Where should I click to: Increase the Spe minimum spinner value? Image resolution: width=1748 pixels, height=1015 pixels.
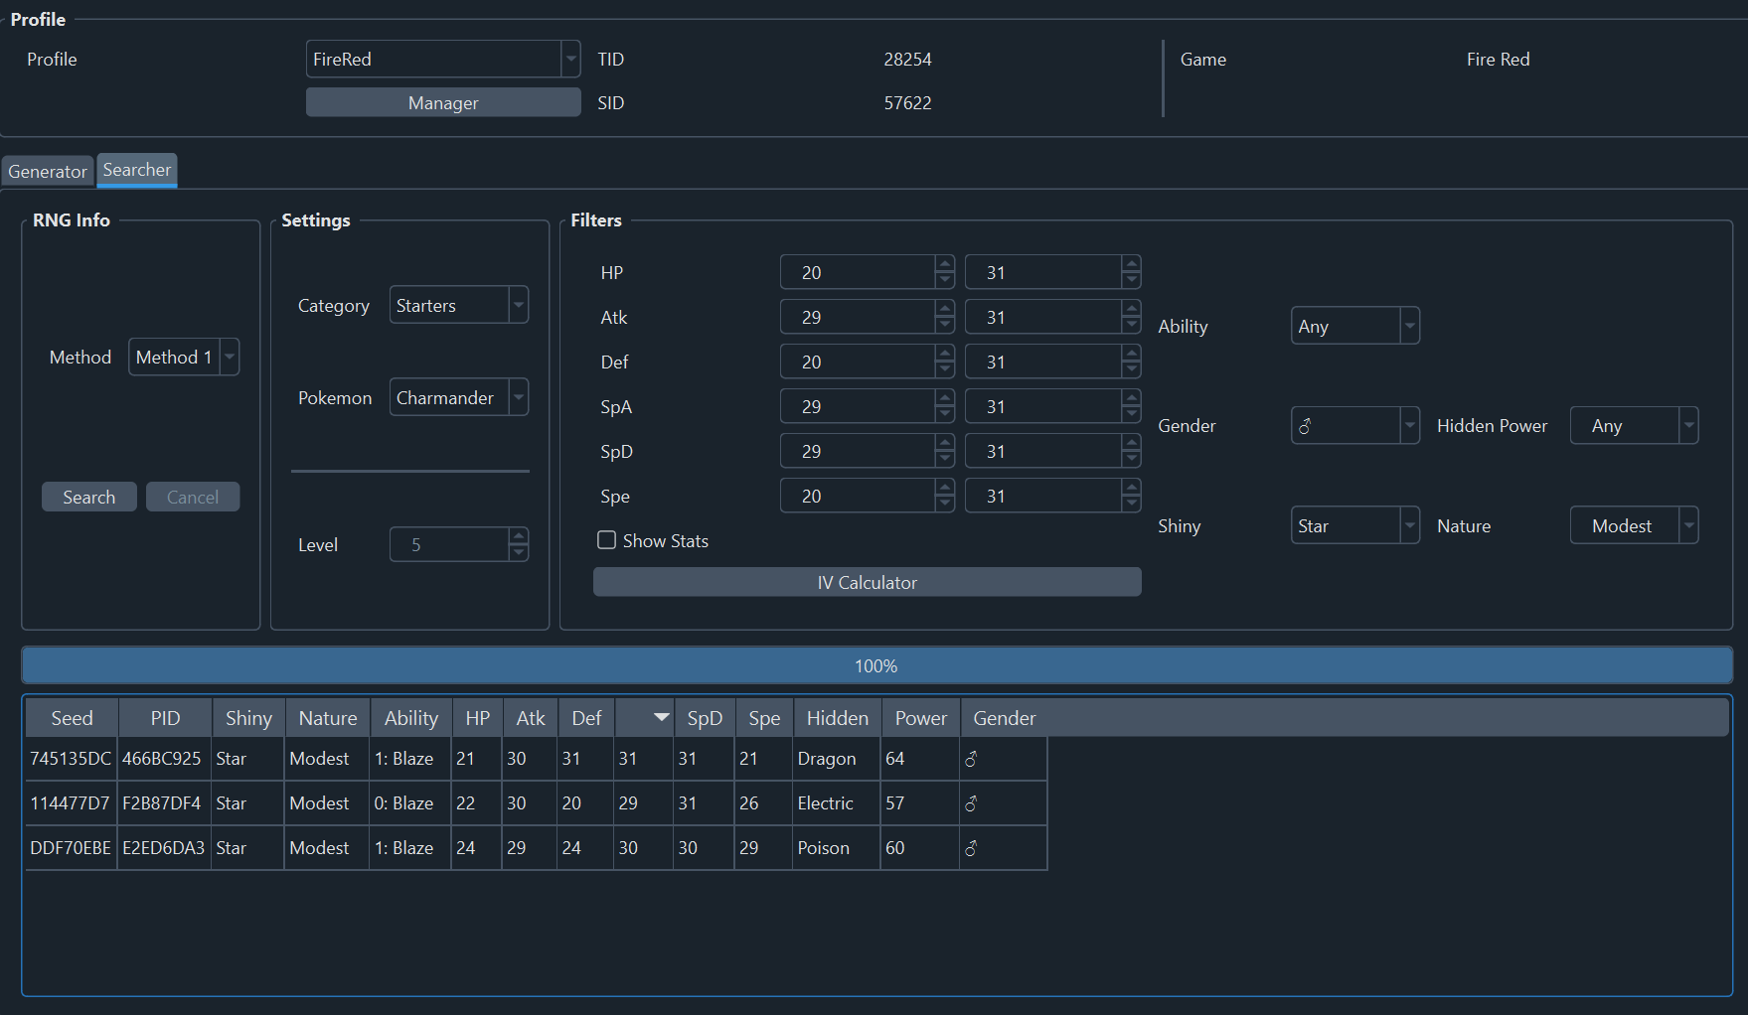pos(944,488)
